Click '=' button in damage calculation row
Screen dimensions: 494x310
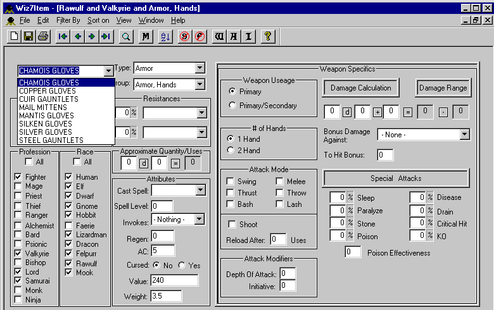(408, 112)
